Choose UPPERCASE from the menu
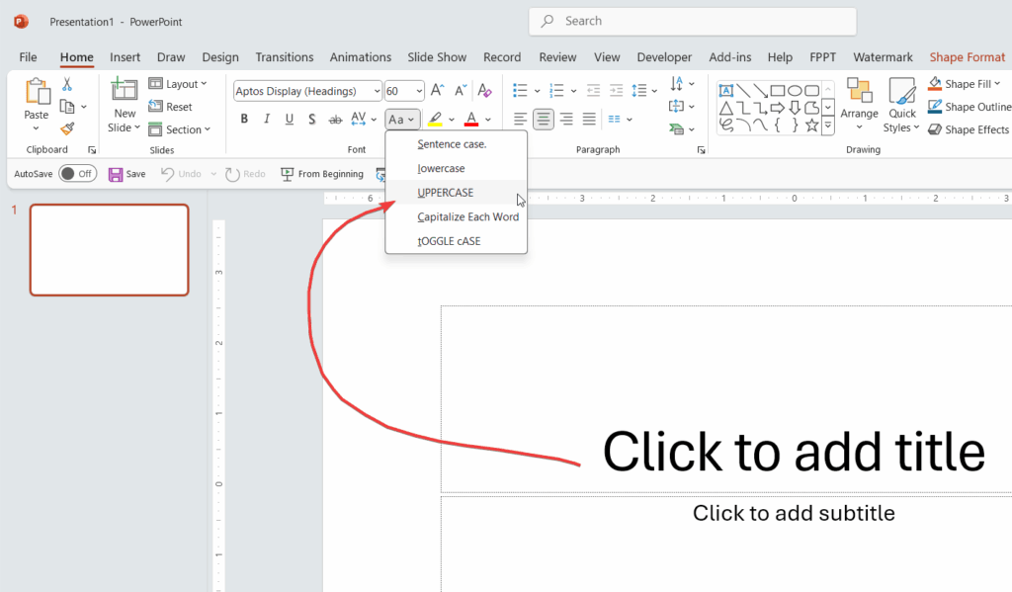The height and width of the screenshot is (592, 1012). [457, 193]
